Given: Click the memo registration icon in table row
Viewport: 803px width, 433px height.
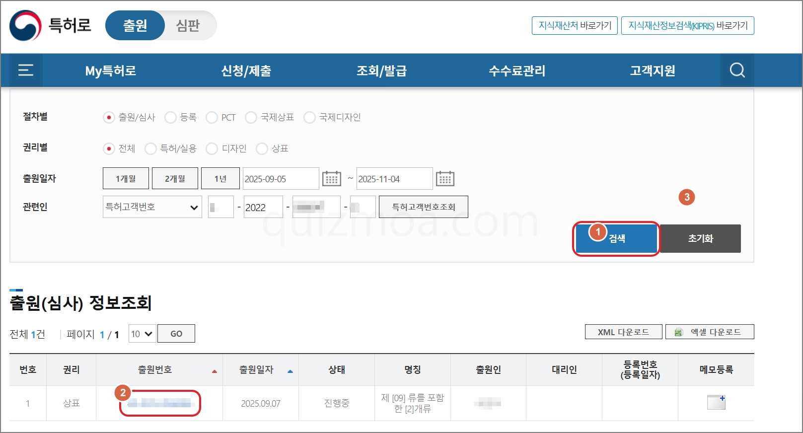Looking at the screenshot, I should pyautogui.click(x=716, y=402).
